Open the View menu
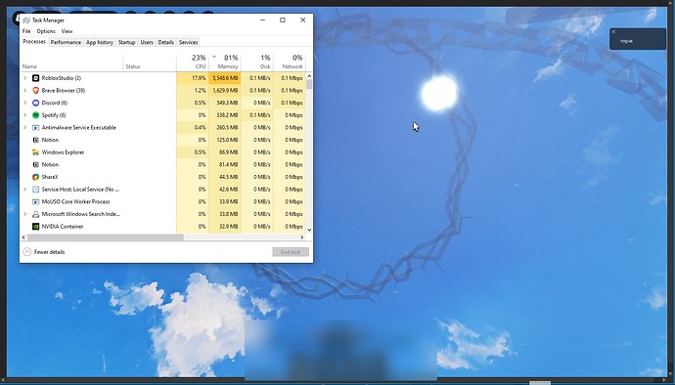 click(x=67, y=31)
